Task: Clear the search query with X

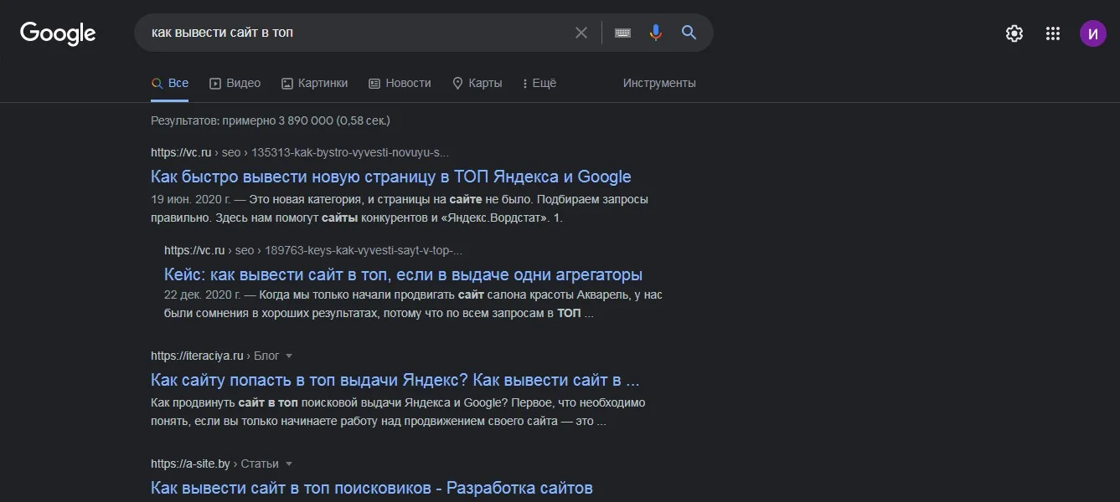Action: tap(581, 33)
